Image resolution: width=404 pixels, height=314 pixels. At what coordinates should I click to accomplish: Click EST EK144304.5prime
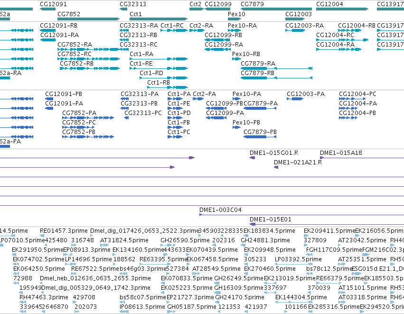(x=301, y=298)
